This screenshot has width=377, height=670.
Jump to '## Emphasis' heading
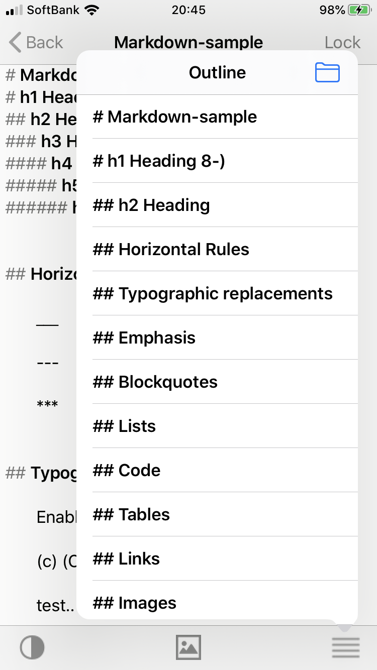pyautogui.click(x=217, y=338)
